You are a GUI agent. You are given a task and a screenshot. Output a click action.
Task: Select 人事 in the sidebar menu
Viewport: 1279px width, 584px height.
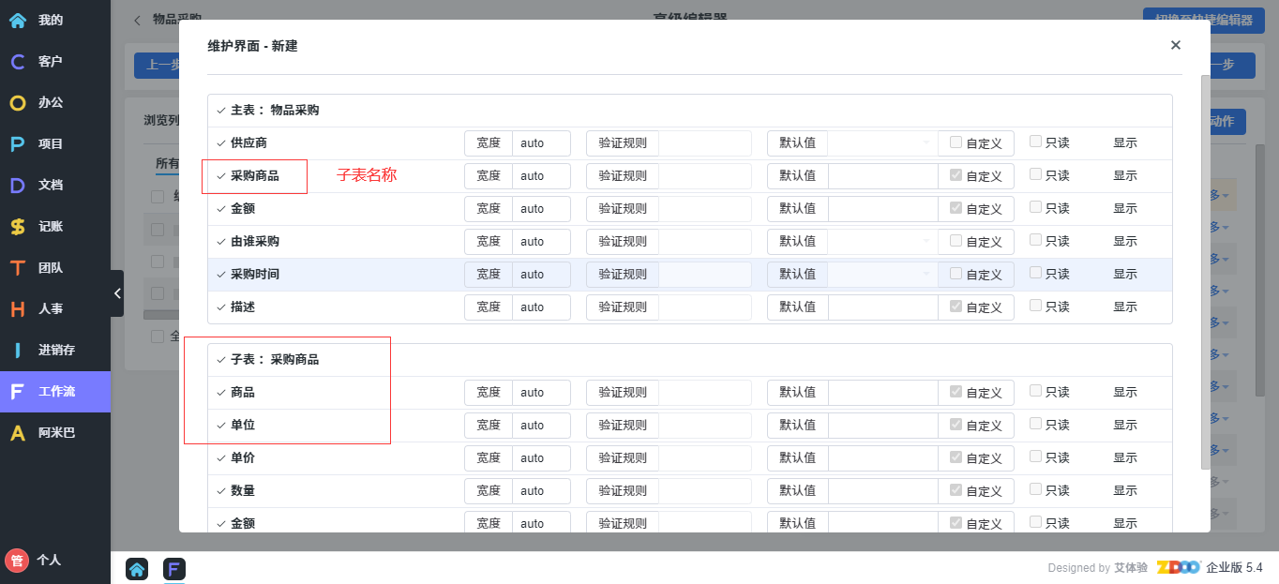(x=50, y=308)
